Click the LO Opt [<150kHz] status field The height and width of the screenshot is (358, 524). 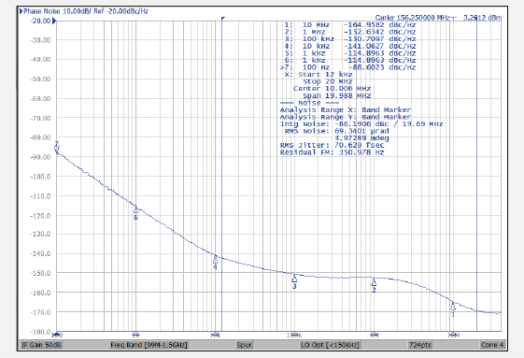(x=330, y=345)
